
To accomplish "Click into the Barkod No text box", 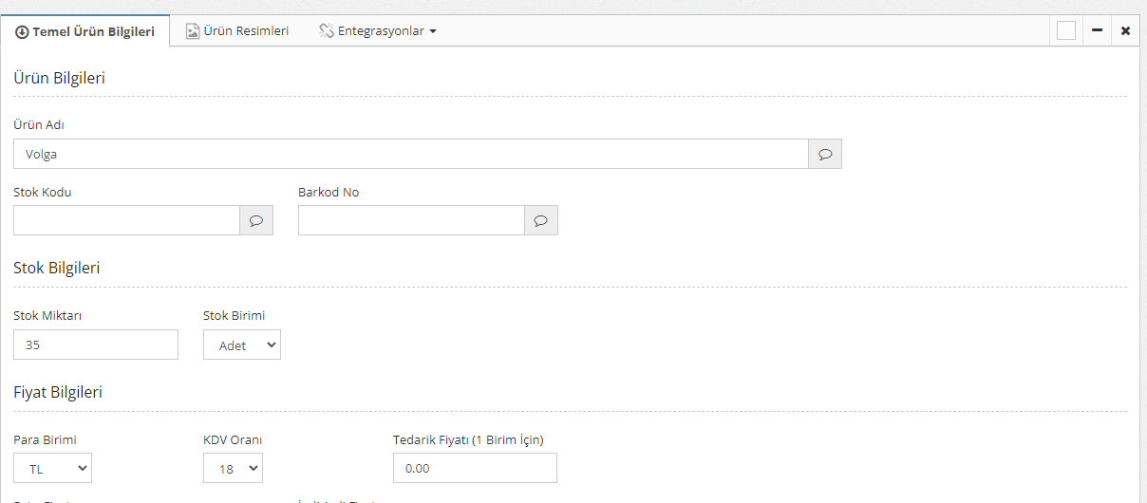I will click(411, 220).
